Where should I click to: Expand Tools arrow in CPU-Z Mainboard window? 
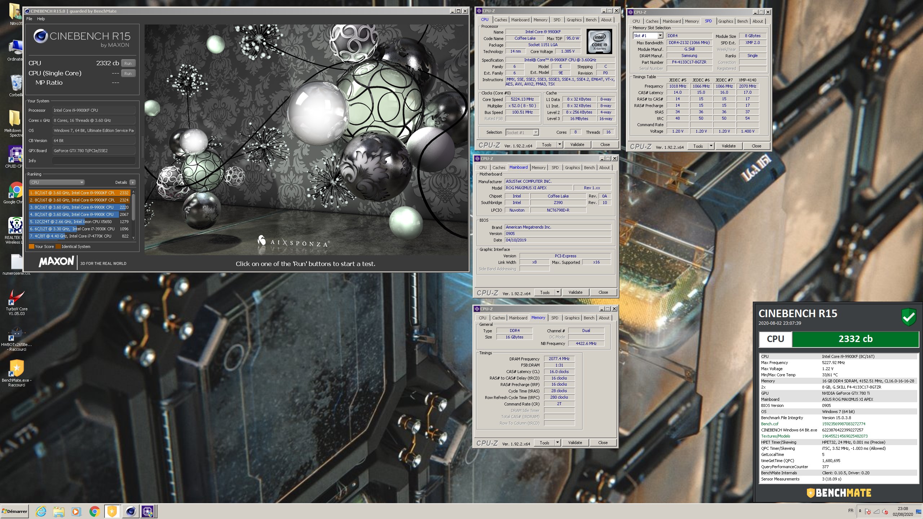click(558, 292)
